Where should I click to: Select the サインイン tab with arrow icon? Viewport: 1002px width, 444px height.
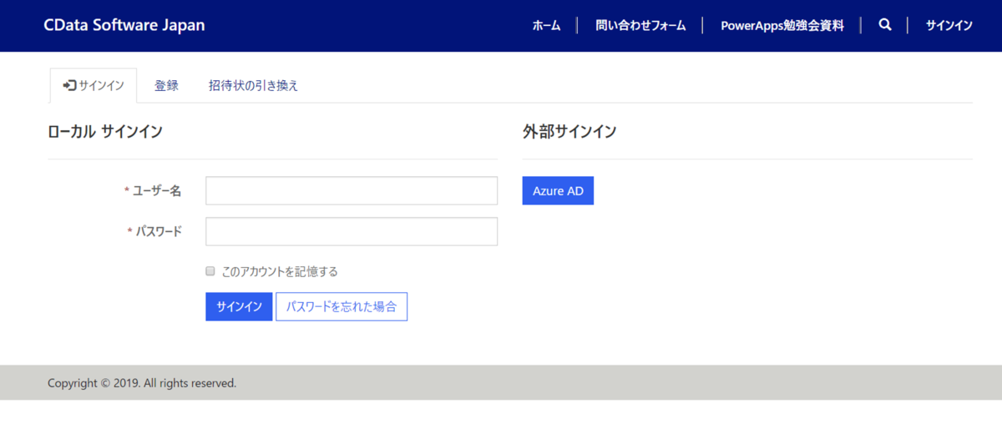pos(94,86)
